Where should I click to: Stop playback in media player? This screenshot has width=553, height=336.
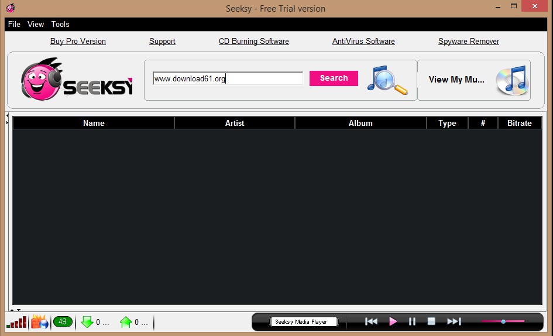click(x=431, y=321)
